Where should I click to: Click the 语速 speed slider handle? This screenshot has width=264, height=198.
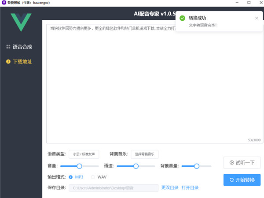point(136,166)
